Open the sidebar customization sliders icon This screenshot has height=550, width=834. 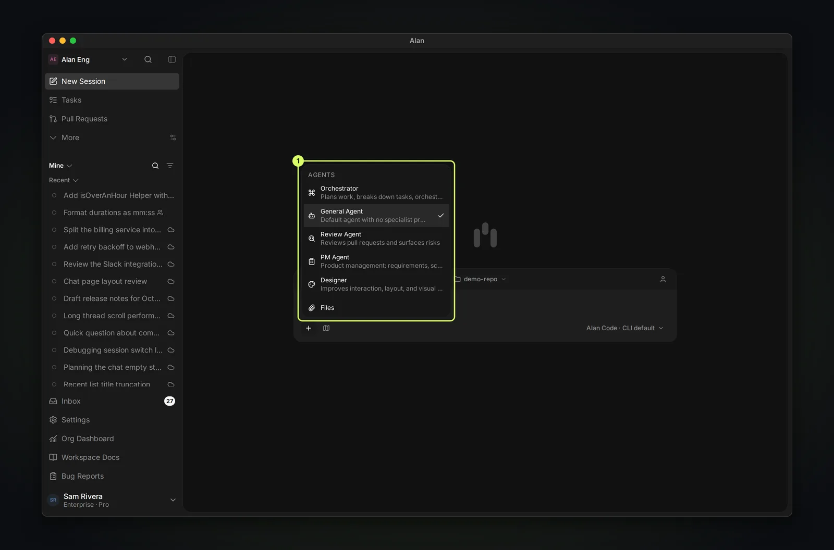click(x=173, y=137)
